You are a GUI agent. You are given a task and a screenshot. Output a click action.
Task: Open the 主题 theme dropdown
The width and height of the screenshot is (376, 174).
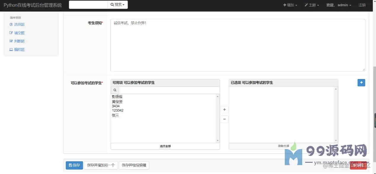[x=312, y=5]
